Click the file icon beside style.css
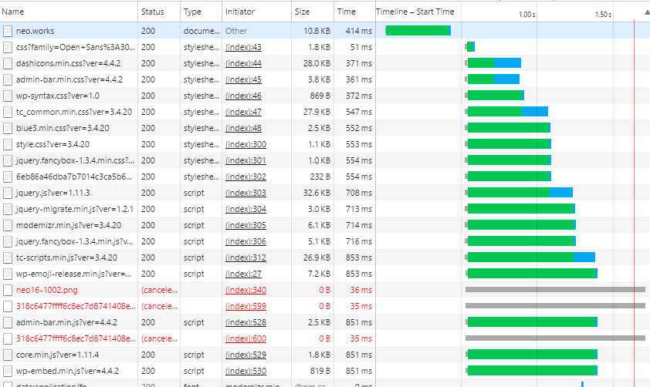The width and height of the screenshot is (650, 387). point(8,144)
